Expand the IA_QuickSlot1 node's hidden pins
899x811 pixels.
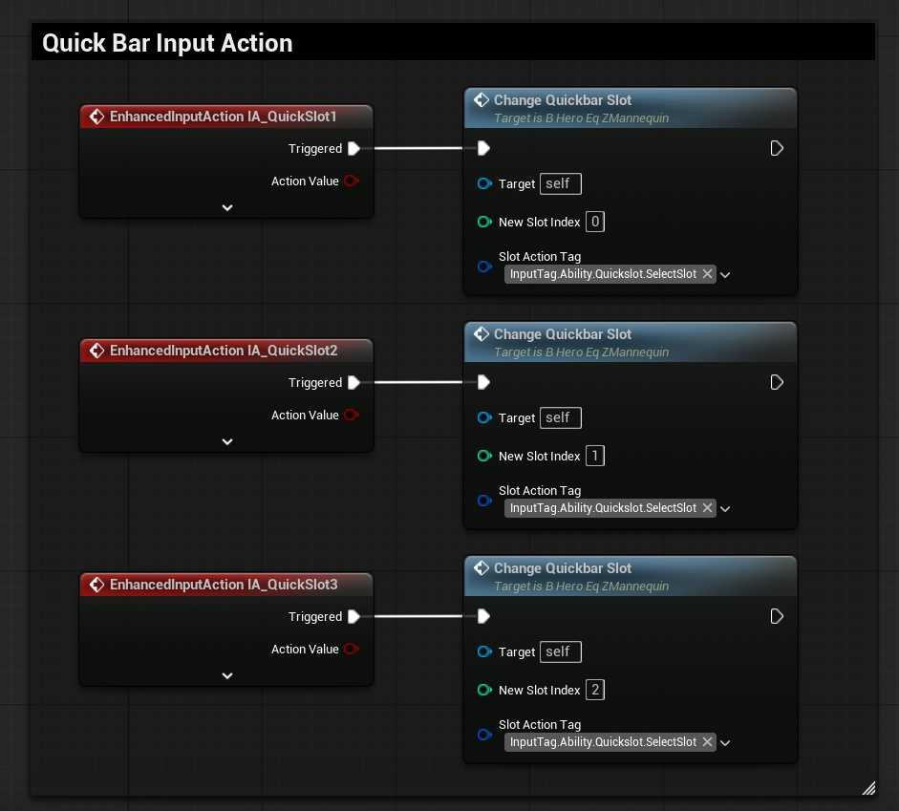click(x=226, y=207)
